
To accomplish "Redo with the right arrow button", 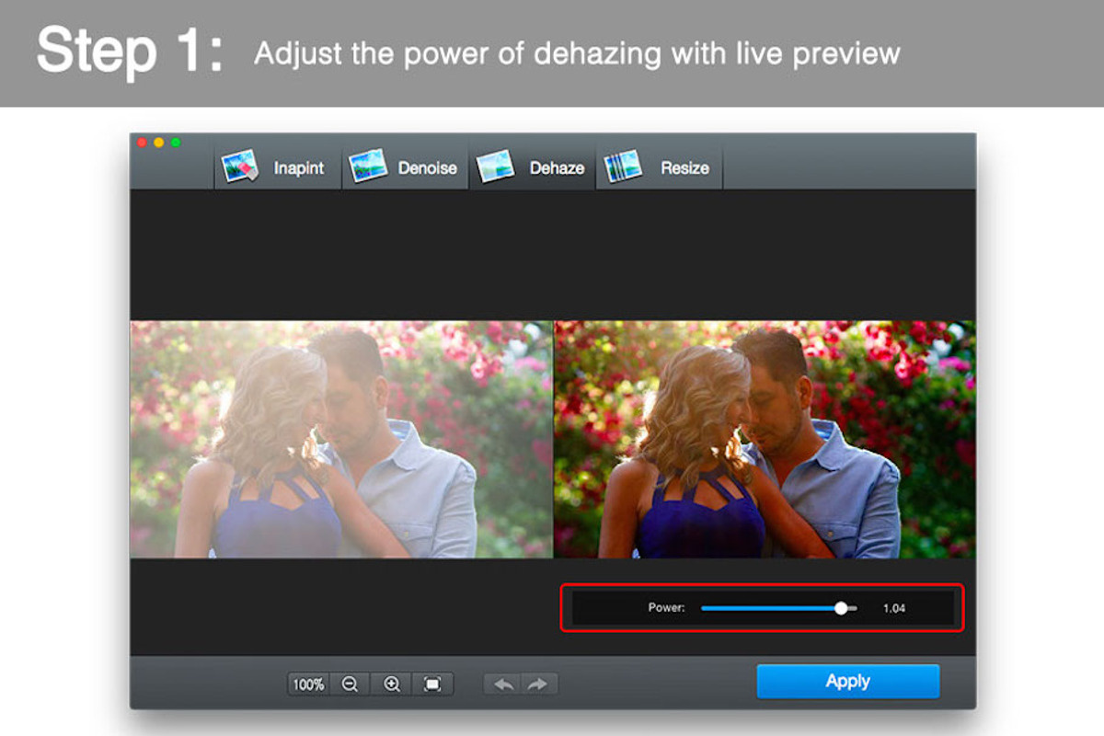I will [539, 684].
